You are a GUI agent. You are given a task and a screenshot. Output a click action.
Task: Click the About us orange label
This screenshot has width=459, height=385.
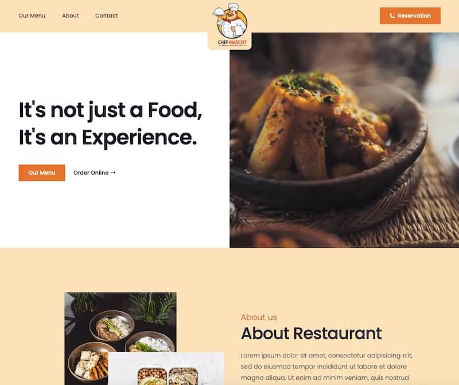click(x=259, y=317)
